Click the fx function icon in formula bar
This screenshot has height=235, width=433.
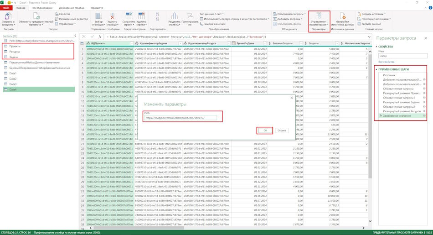coord(100,37)
